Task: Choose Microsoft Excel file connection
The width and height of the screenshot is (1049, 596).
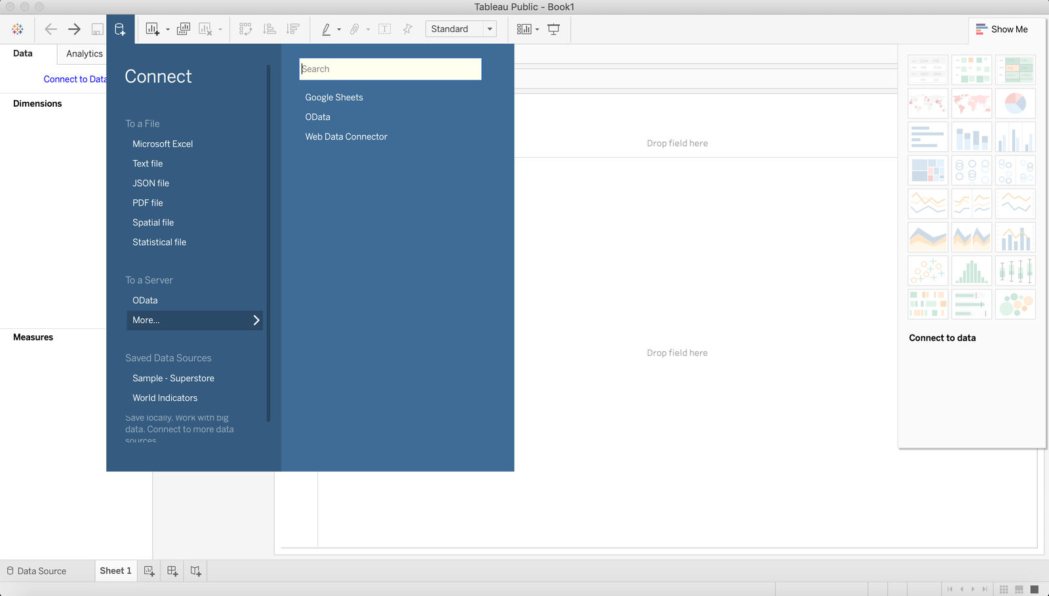Action: (x=163, y=144)
